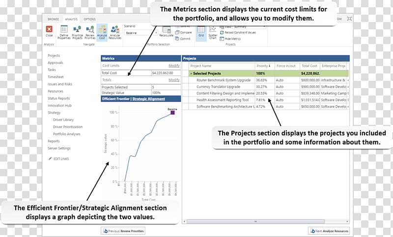Open Timesheet in the left navigation

click(56, 77)
